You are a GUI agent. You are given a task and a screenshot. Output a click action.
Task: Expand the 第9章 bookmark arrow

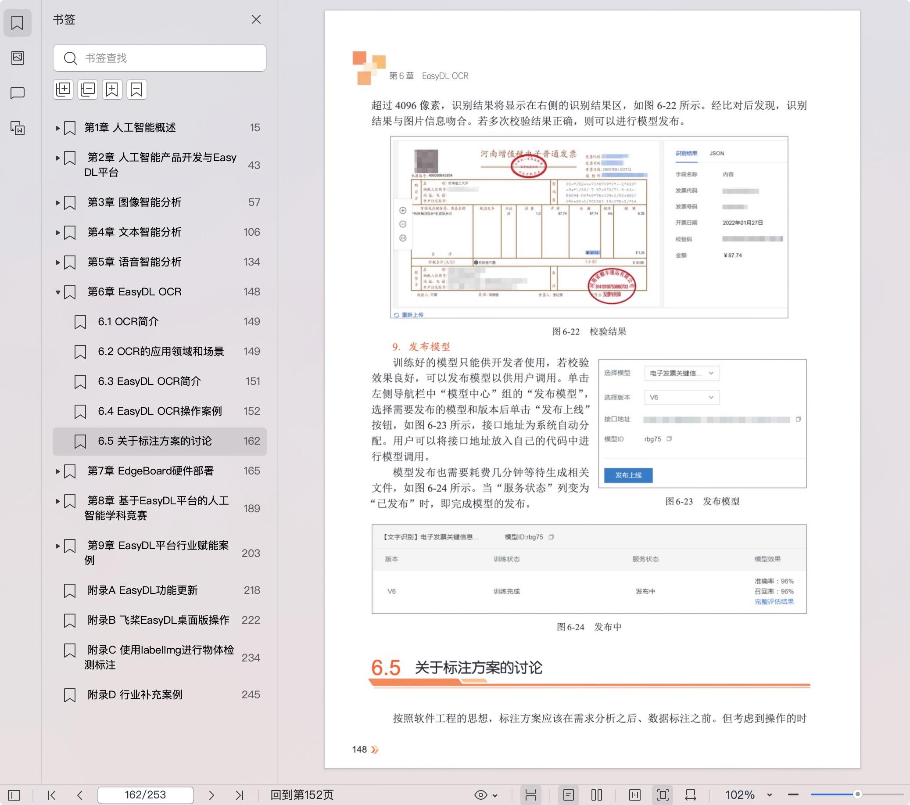tap(58, 546)
